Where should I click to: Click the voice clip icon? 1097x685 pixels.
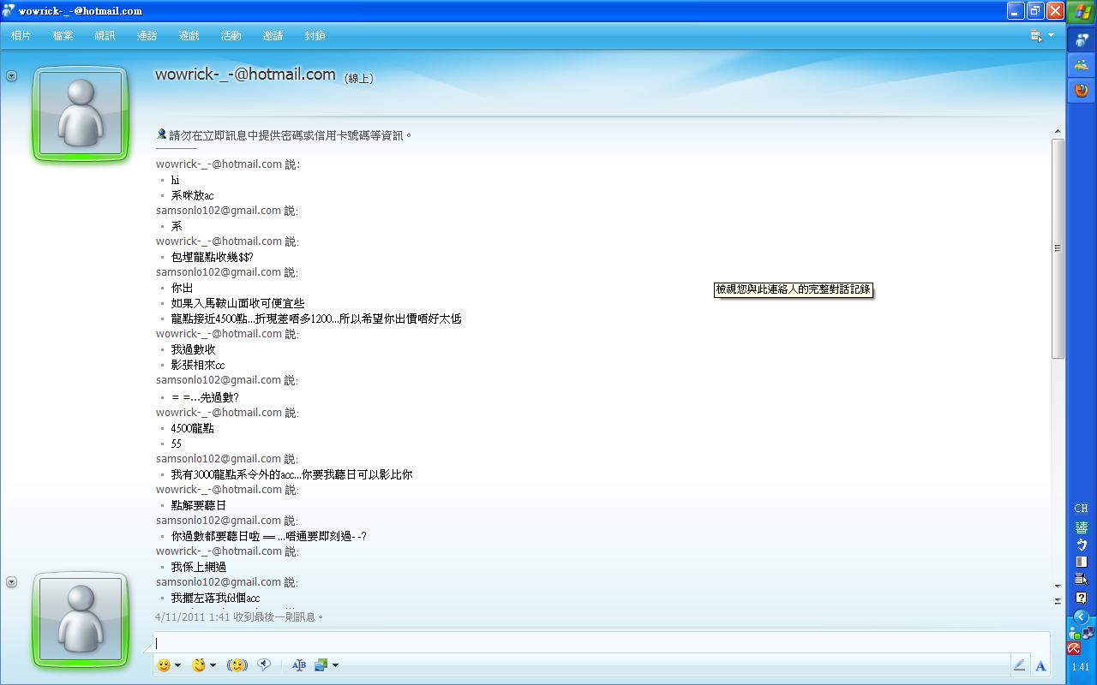(x=265, y=665)
